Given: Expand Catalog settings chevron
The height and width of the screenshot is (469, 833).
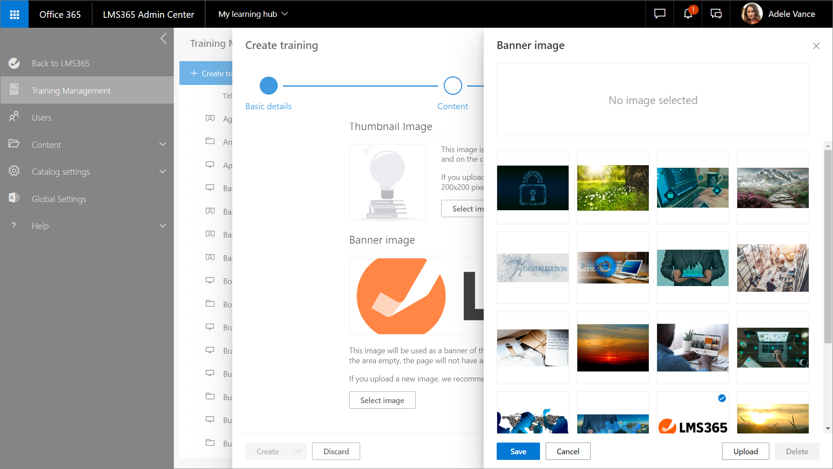Looking at the screenshot, I should coord(163,172).
